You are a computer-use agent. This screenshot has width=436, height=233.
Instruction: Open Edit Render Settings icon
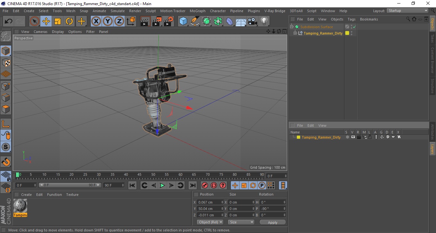coord(168,21)
